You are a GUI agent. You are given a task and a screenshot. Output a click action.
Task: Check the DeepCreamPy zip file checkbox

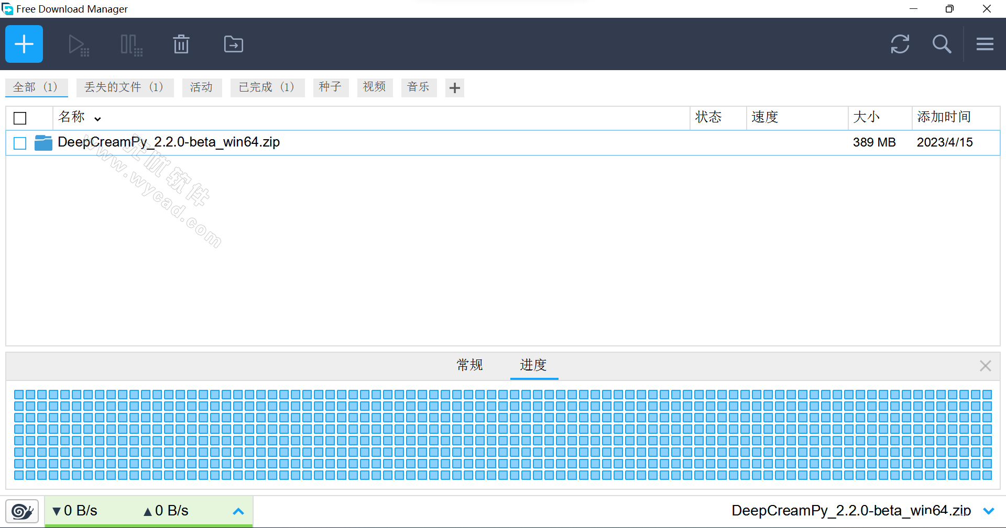(x=19, y=143)
